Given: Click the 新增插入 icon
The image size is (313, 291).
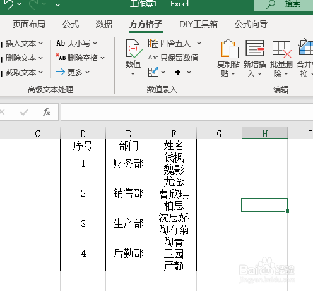Looking at the screenshot, I should [255, 48].
